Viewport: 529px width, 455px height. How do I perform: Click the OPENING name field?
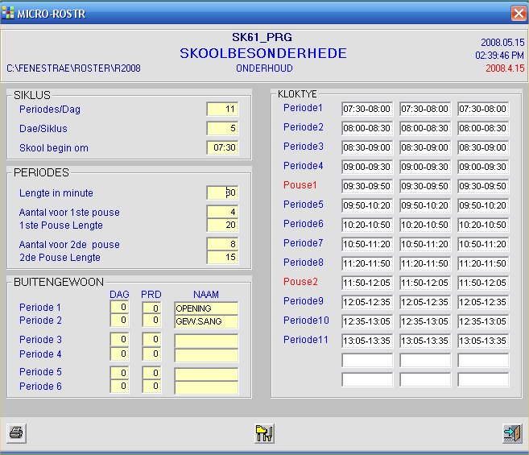[206, 308]
